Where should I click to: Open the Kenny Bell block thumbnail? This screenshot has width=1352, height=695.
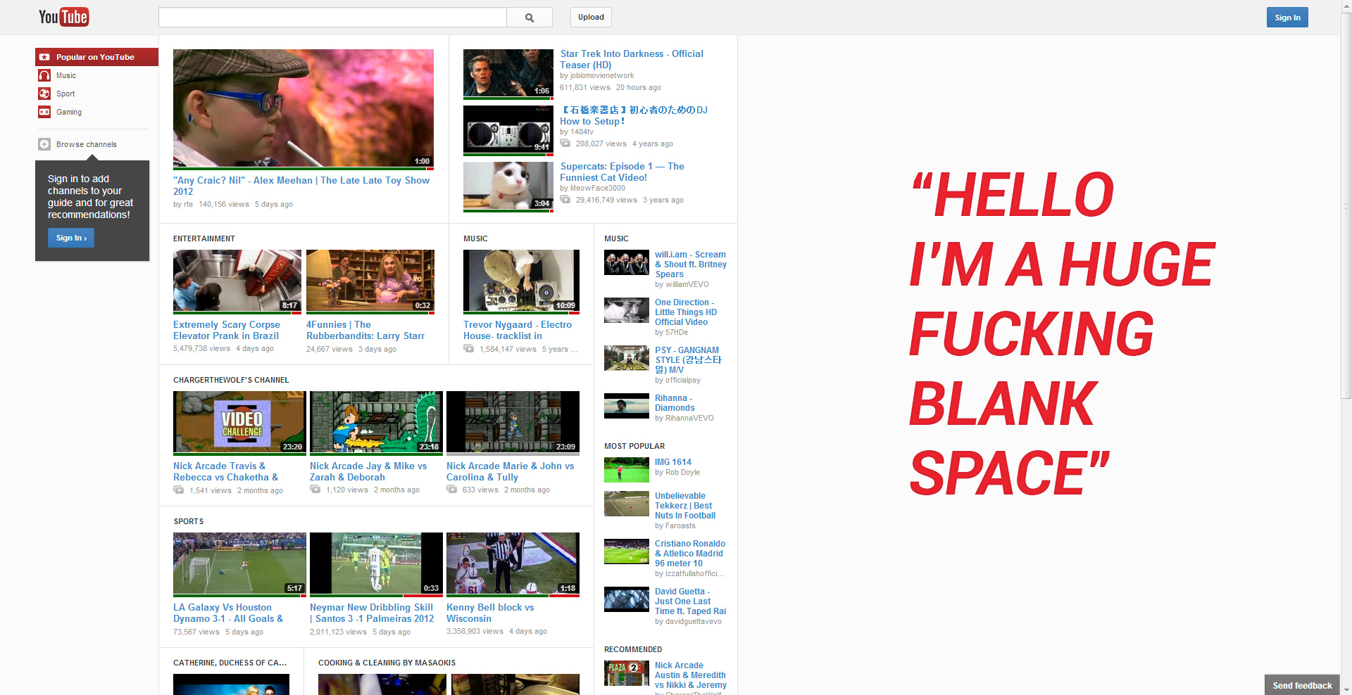[x=513, y=564]
